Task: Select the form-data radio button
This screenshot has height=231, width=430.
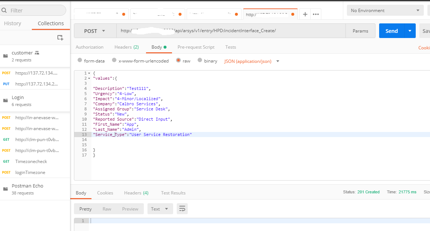Action: tap(80, 61)
